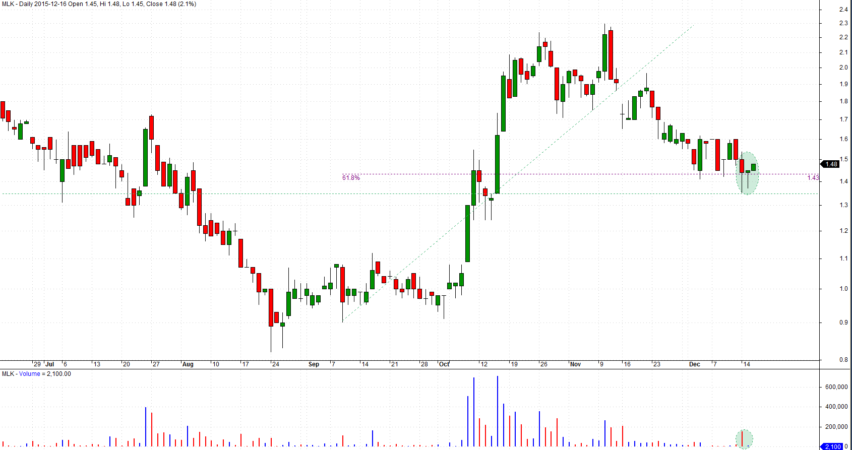Click the 27 date label on axis
852x450 pixels.
(x=156, y=364)
